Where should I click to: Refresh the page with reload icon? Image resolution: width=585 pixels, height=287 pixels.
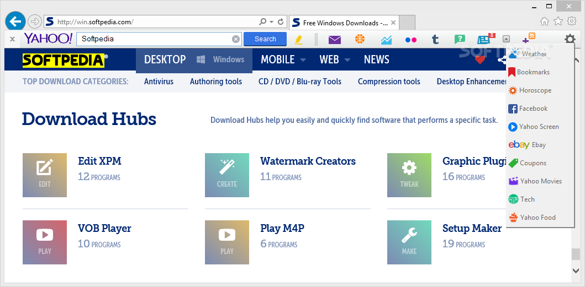click(x=281, y=22)
